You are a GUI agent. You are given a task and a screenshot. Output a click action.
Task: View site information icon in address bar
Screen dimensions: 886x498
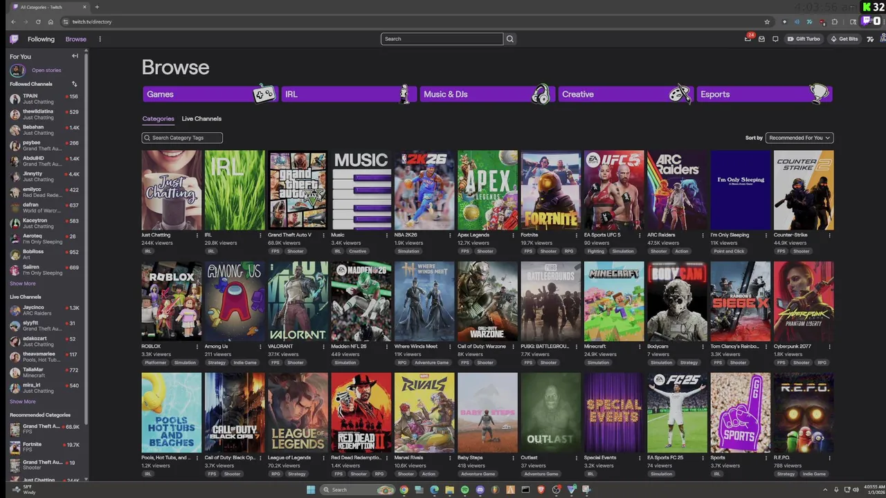tap(66, 22)
